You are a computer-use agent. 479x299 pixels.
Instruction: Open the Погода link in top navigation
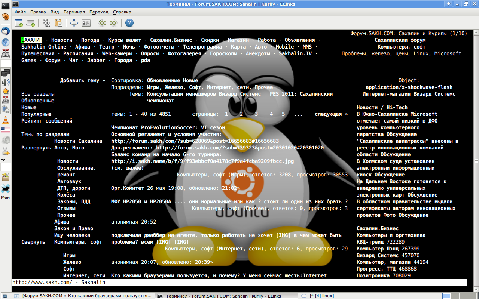pyautogui.click(x=90, y=40)
